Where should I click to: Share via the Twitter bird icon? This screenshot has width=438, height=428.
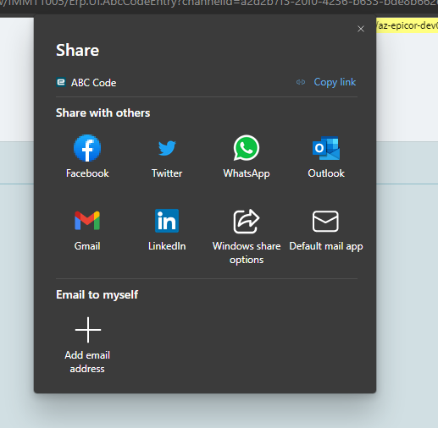pos(167,148)
